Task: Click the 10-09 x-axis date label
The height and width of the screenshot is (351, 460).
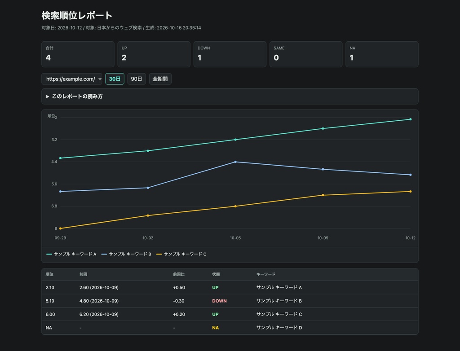Action: pyautogui.click(x=323, y=238)
